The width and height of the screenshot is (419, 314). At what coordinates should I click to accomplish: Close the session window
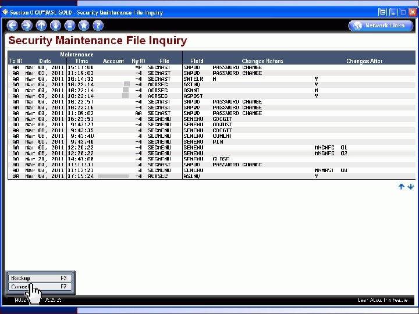tap(413, 12)
